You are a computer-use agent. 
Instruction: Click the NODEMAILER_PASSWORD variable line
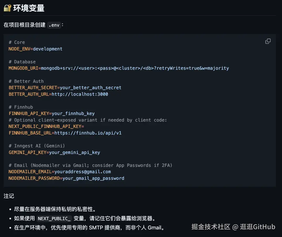pyautogui.click(x=66, y=178)
